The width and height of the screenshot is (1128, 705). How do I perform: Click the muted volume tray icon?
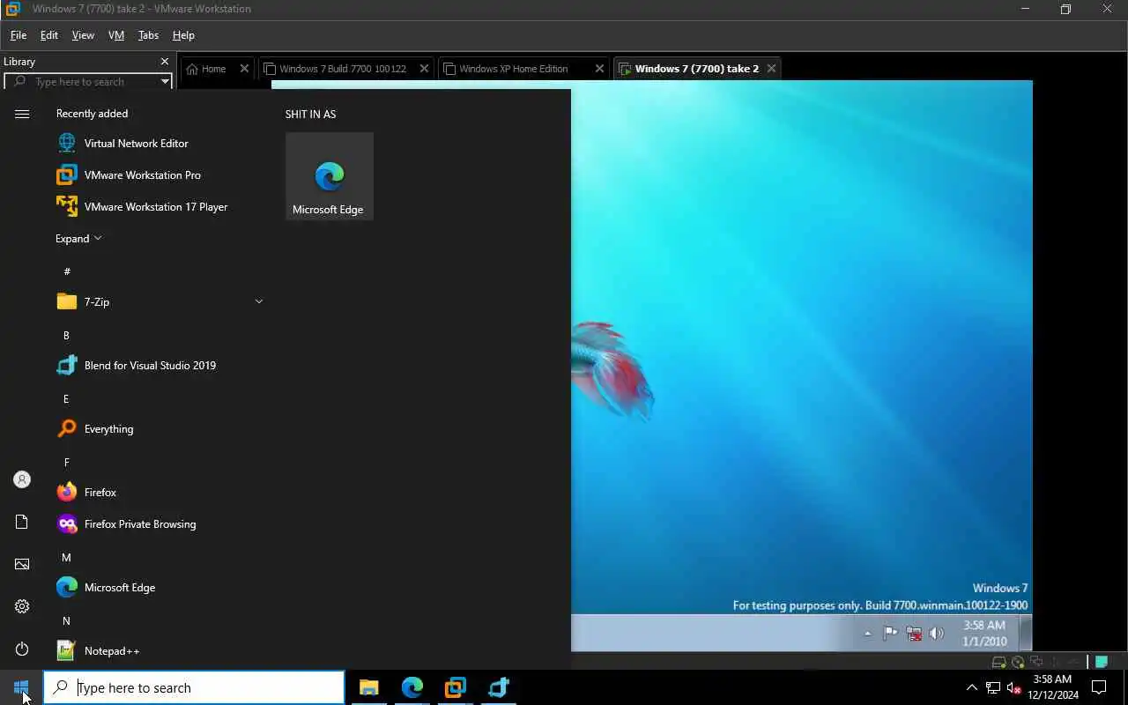pyautogui.click(x=1014, y=687)
